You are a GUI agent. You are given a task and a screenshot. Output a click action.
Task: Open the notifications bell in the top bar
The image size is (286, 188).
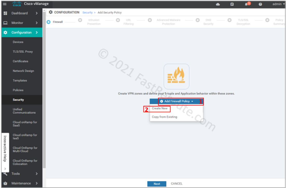(246, 4)
